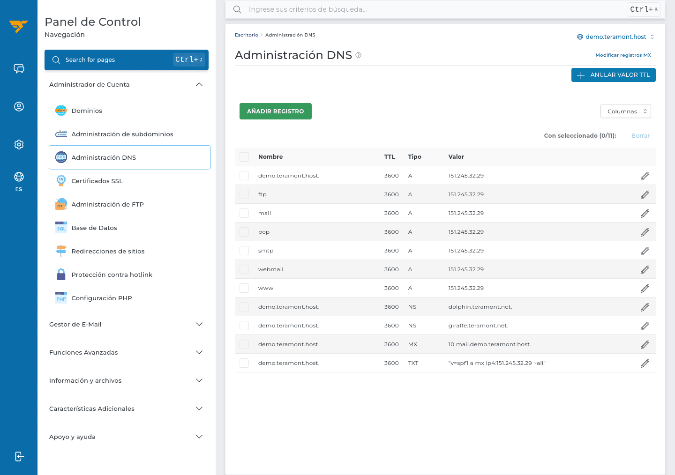Expand the Características Adicionales section

click(x=127, y=408)
